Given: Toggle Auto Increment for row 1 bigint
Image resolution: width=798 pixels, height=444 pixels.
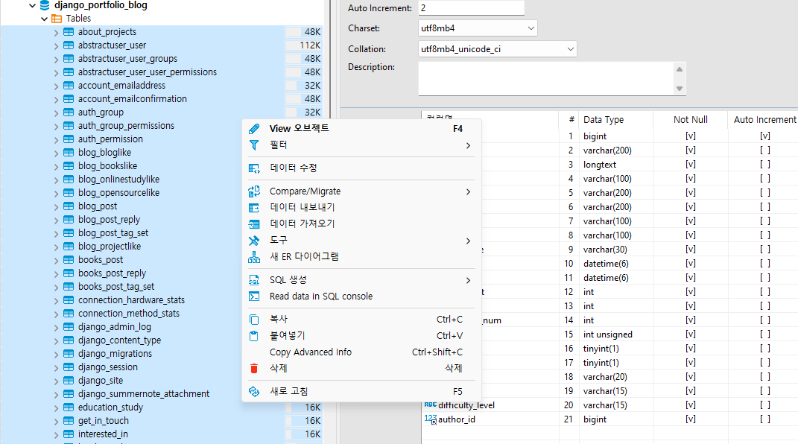Looking at the screenshot, I should (x=765, y=136).
